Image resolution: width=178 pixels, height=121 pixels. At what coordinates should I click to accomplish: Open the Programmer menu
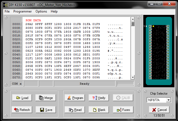[22, 11]
